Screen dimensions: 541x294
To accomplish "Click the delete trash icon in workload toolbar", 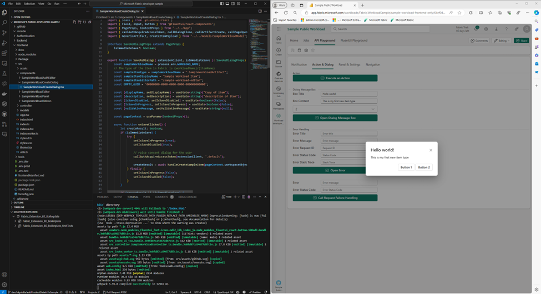I will coord(313,50).
